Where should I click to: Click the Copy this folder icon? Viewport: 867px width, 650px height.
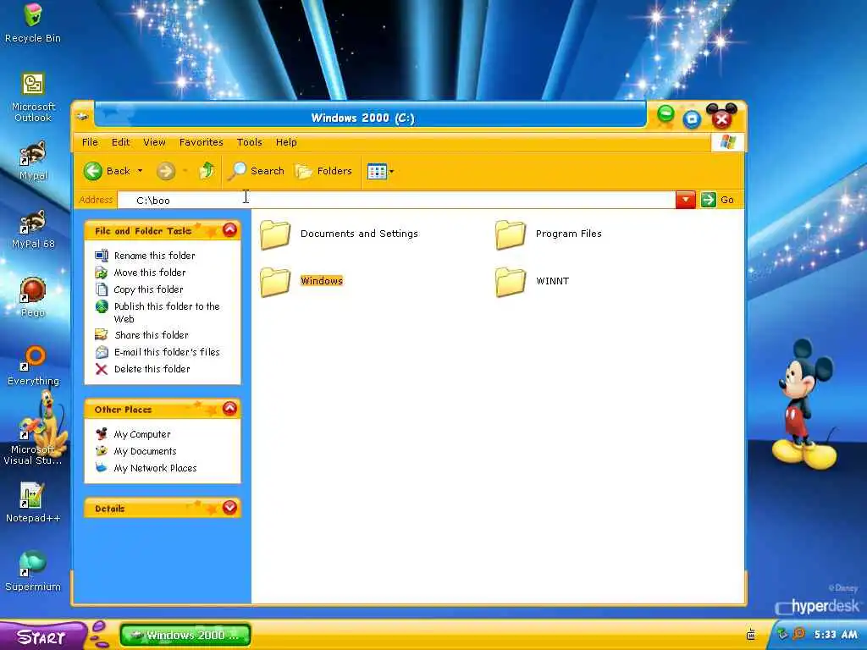click(x=102, y=289)
